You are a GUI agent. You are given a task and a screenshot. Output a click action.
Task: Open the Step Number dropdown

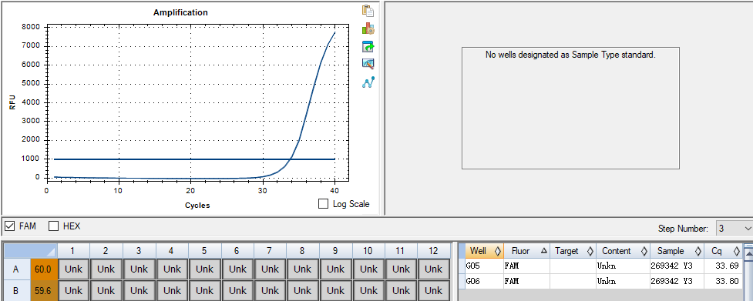tap(734, 229)
